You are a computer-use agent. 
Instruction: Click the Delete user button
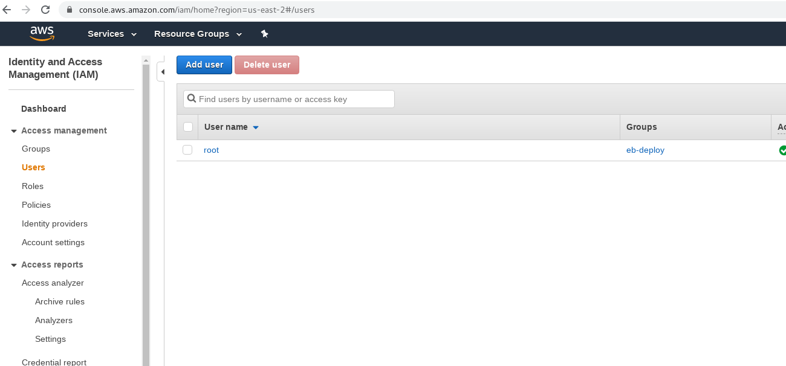pos(267,65)
